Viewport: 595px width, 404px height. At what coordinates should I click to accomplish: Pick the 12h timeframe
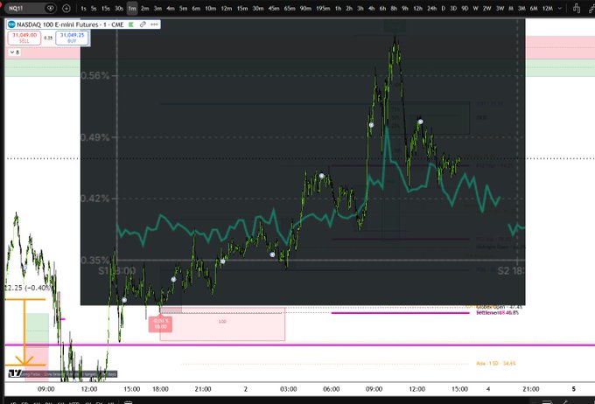pos(417,8)
